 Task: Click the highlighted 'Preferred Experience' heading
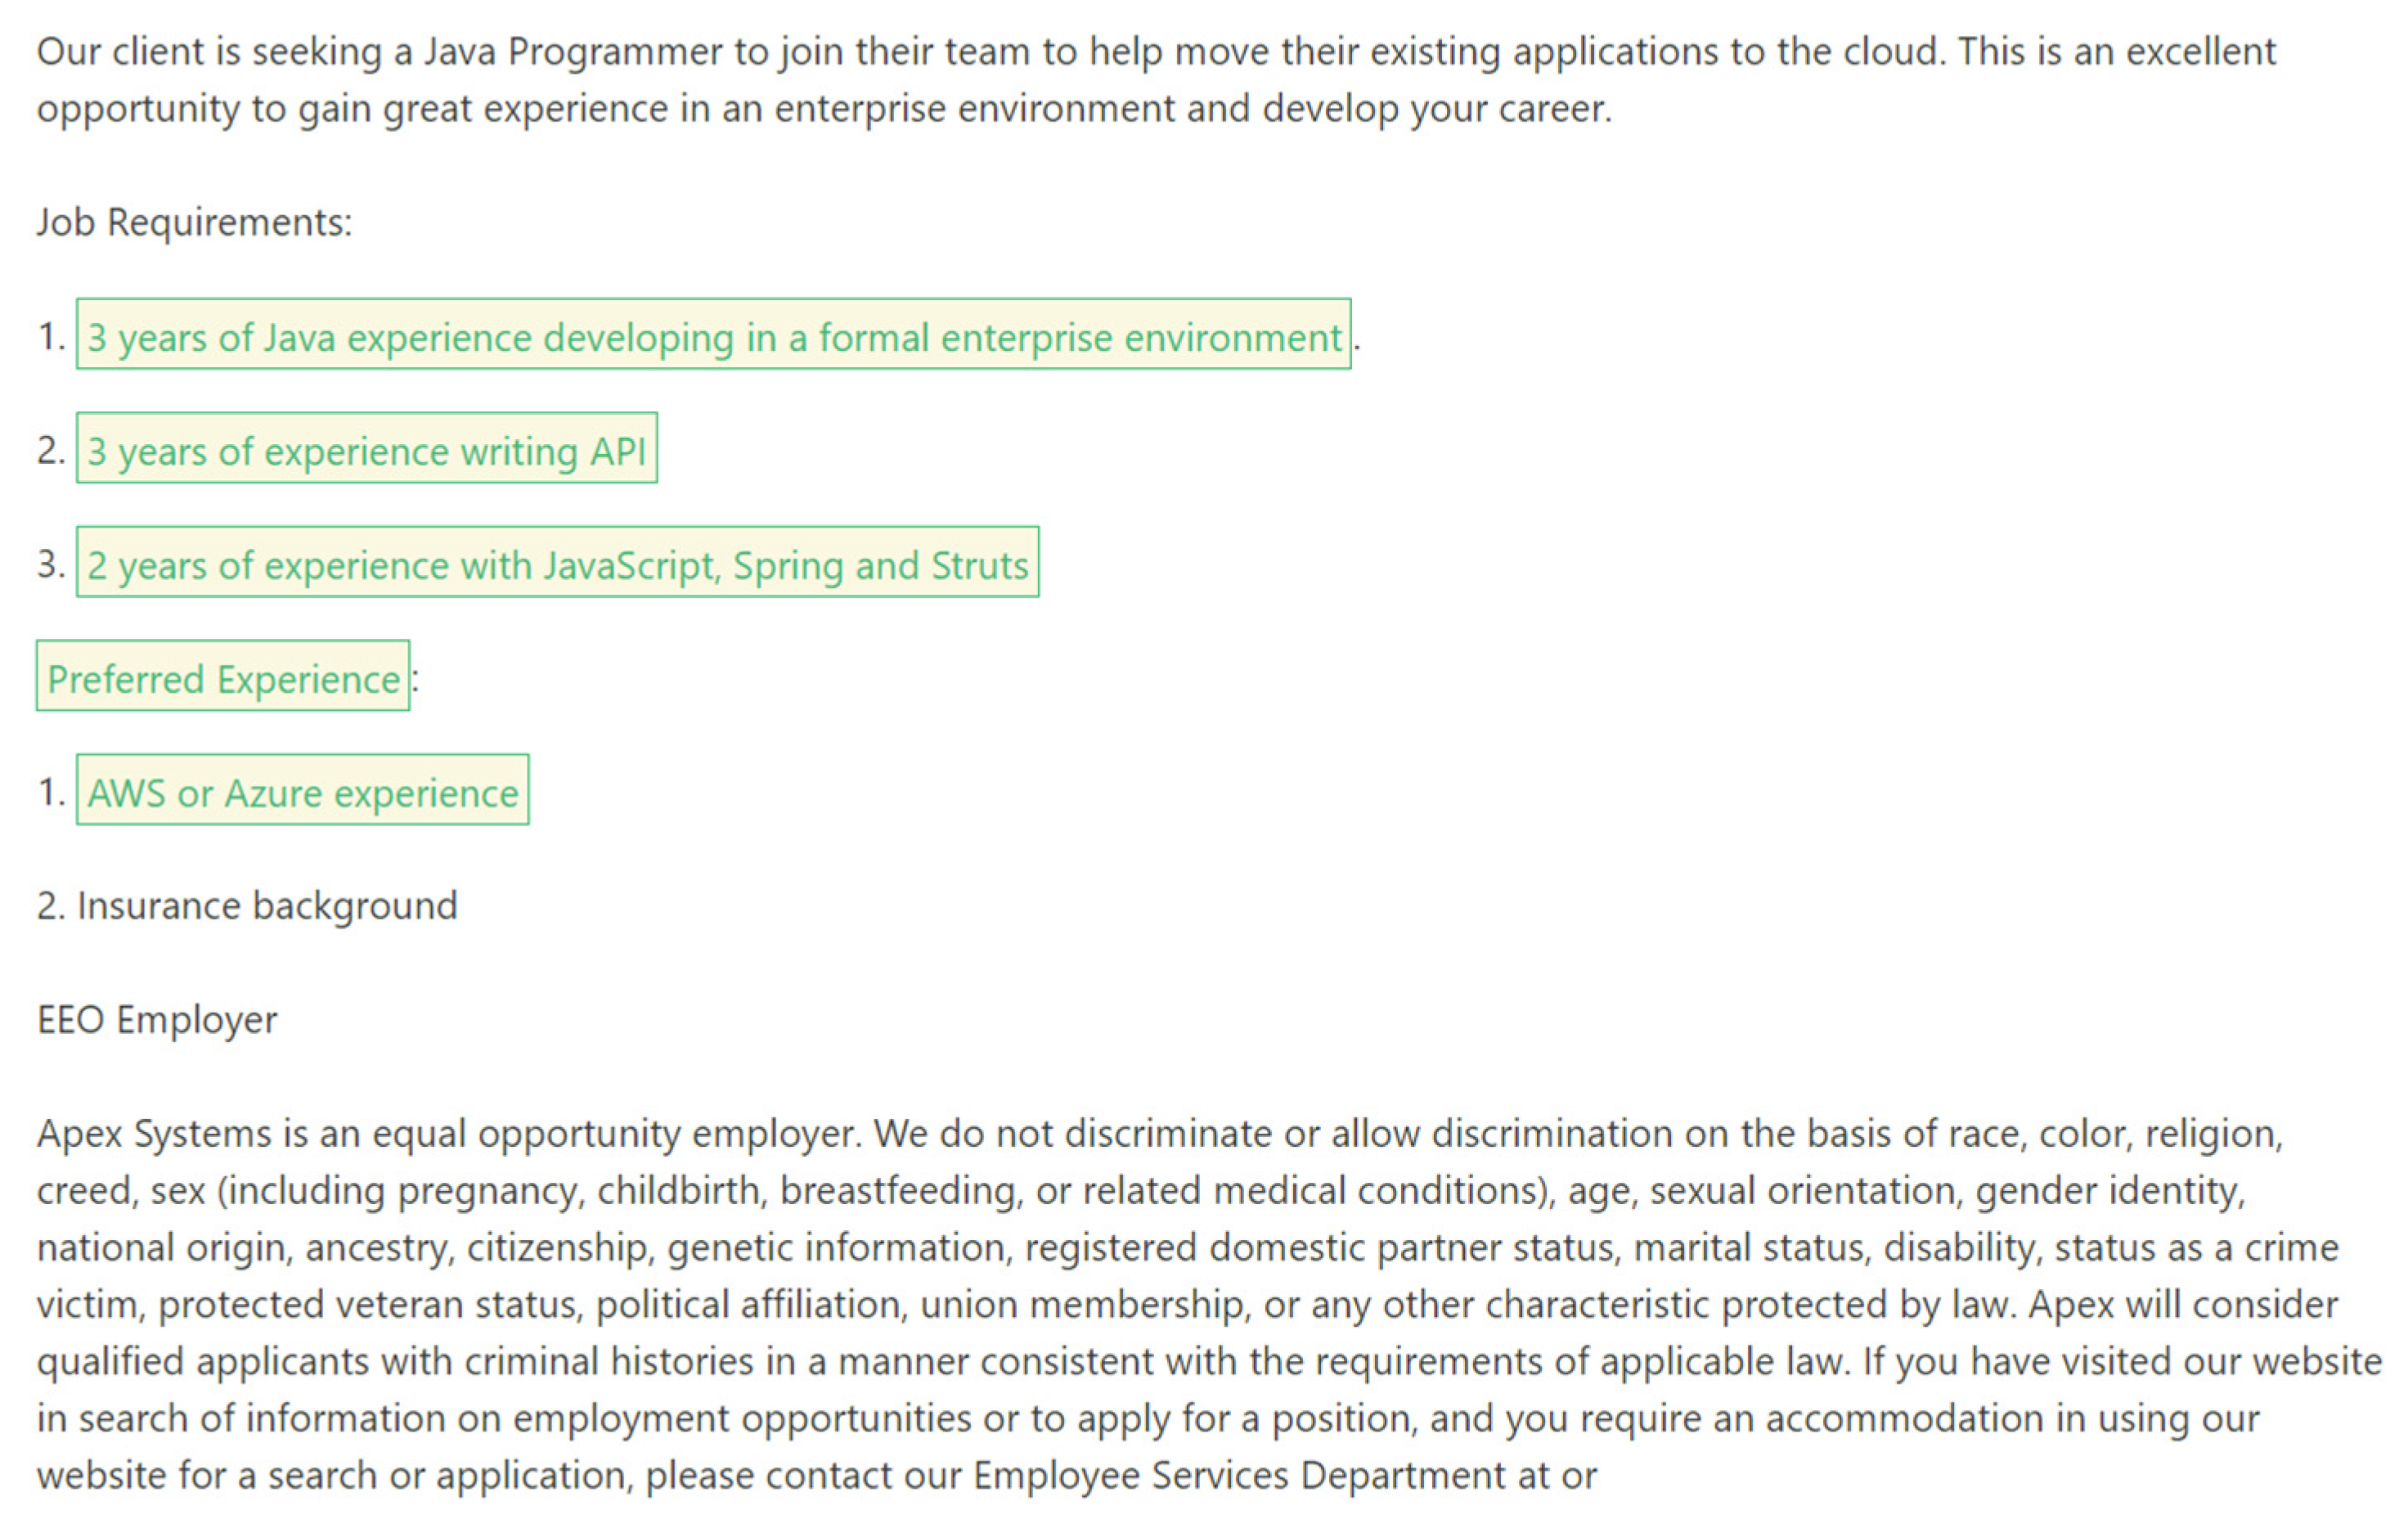coord(223,679)
